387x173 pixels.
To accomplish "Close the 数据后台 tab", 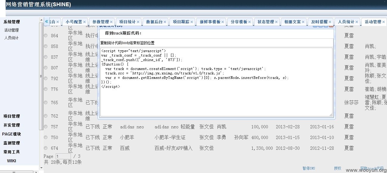I will pyautogui.click(x=165, y=22).
